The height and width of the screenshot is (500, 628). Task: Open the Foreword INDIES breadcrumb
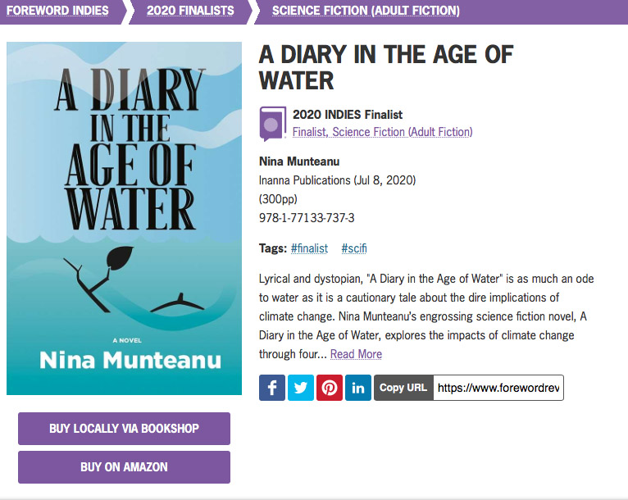tap(57, 11)
